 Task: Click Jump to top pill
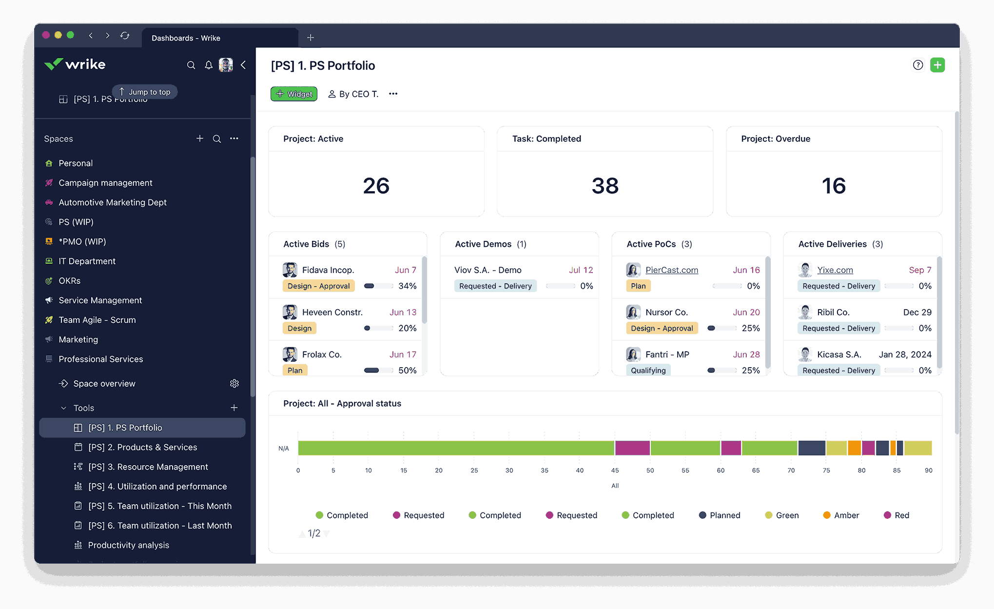pyautogui.click(x=145, y=92)
